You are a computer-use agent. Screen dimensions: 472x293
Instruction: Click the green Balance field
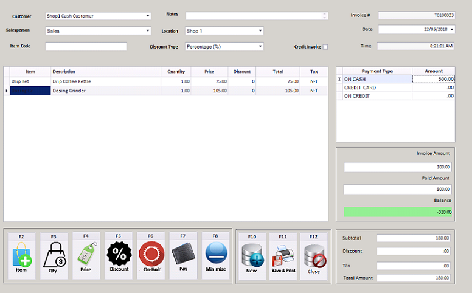(398, 212)
